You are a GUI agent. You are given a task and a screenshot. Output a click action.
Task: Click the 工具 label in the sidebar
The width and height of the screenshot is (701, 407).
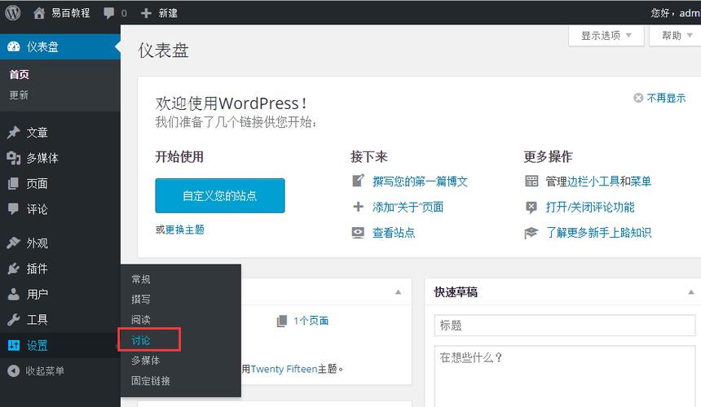pyautogui.click(x=37, y=320)
